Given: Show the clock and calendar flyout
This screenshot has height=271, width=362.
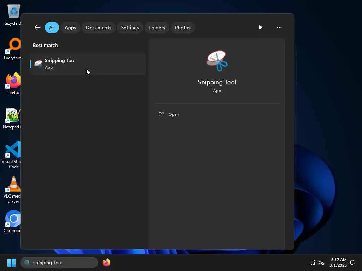Looking at the screenshot, I should click(x=338, y=263).
